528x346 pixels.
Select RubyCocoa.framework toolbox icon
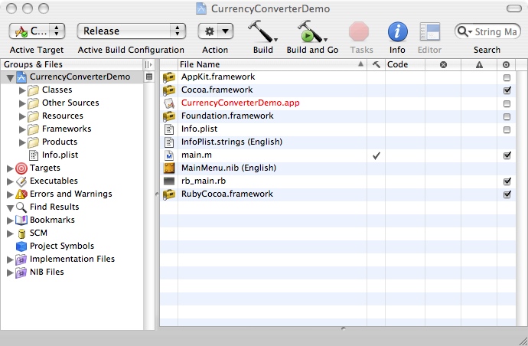point(169,194)
